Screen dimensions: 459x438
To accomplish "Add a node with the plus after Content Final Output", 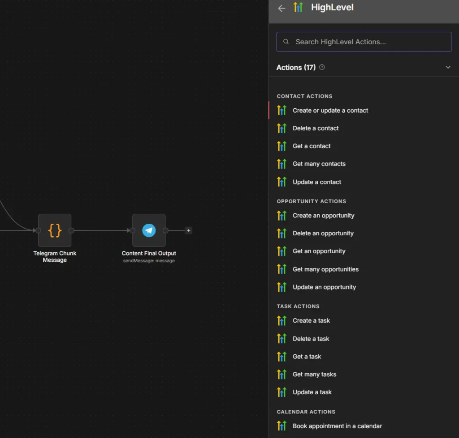I will [189, 230].
